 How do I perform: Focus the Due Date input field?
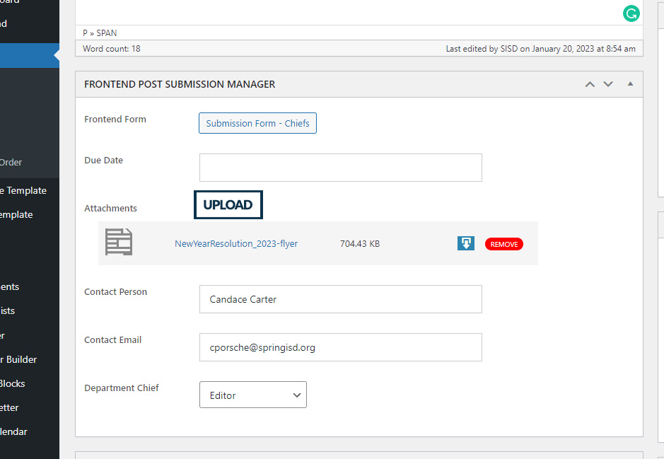(x=340, y=168)
